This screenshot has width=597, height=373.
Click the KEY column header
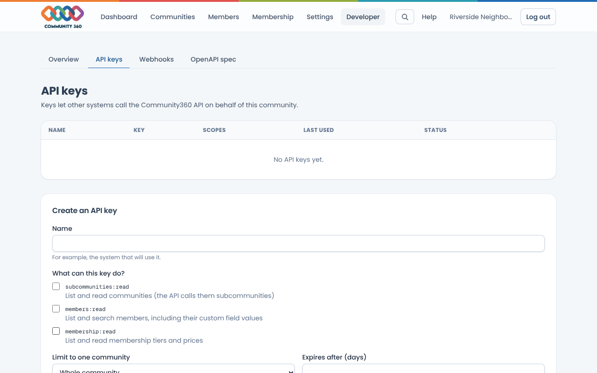point(139,130)
